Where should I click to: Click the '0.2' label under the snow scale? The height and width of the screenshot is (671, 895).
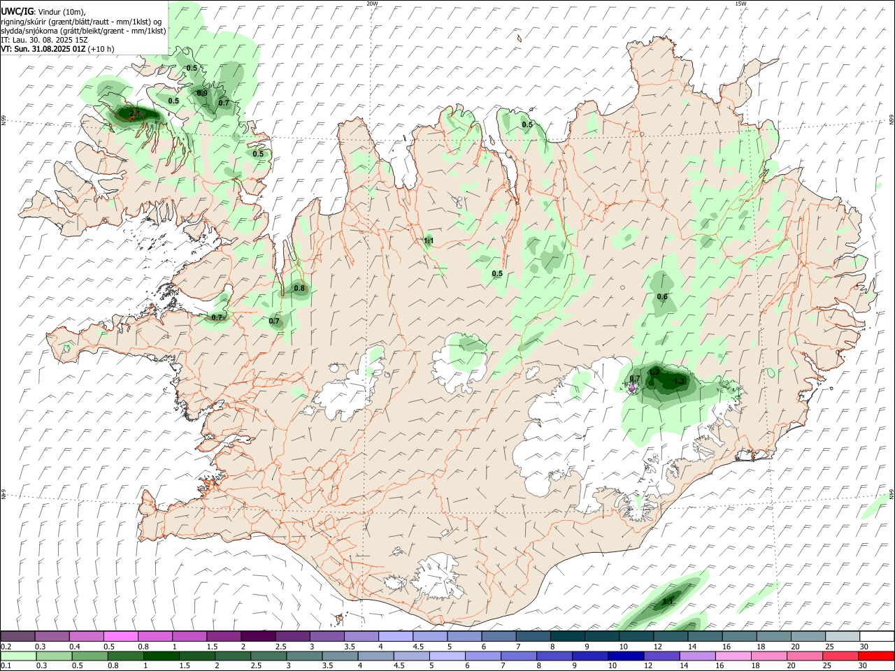pyautogui.click(x=6, y=647)
